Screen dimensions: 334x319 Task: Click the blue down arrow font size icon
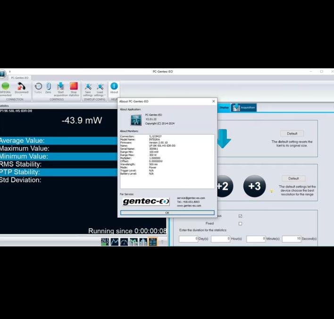tap(223, 139)
